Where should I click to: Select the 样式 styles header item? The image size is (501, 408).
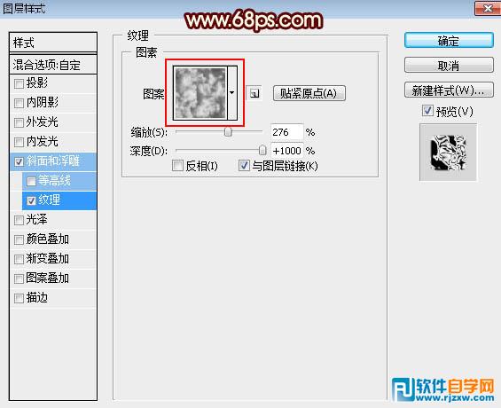(x=53, y=43)
